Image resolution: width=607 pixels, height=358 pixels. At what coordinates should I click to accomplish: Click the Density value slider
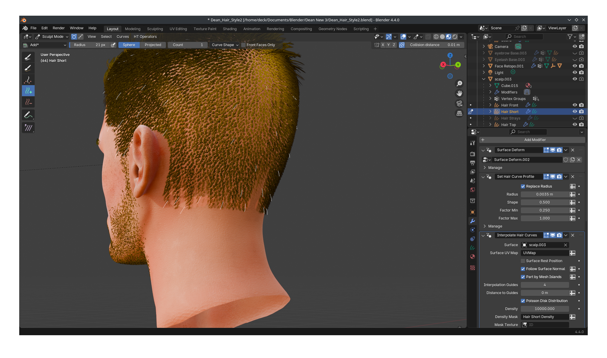click(x=545, y=309)
